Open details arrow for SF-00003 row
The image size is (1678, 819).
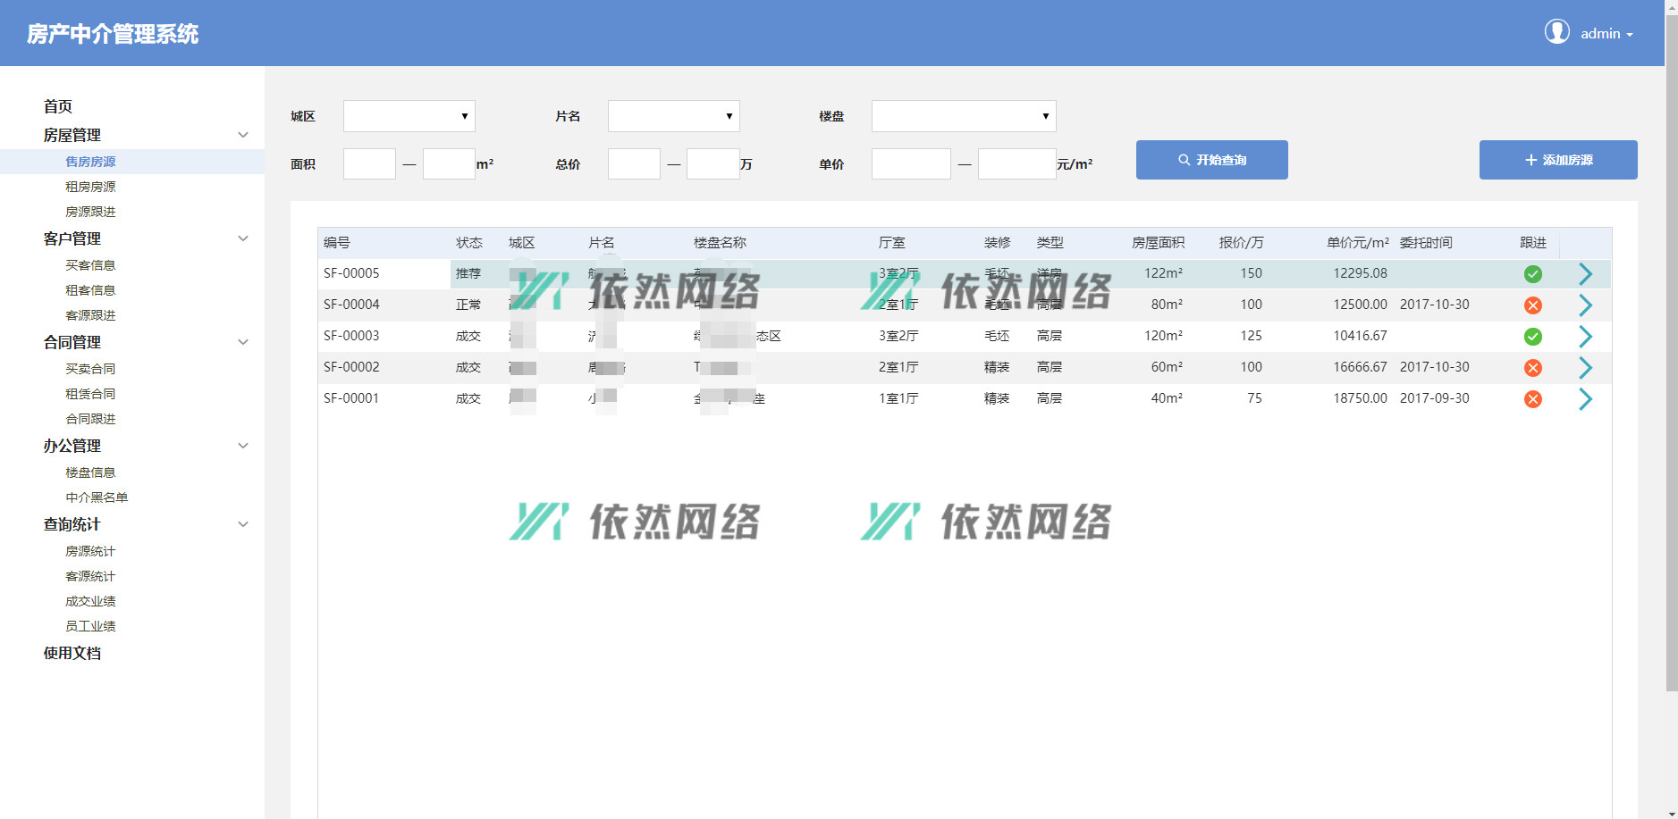[x=1585, y=337]
